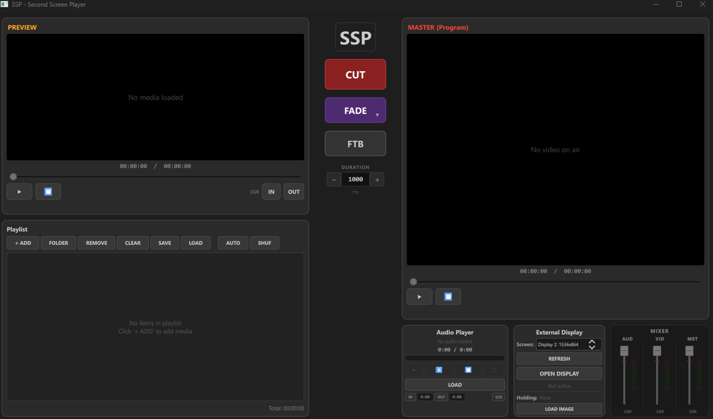Viewport: 713px width, 419px height.
Task: Stop the Master program with its stop icon
Action: tap(448, 296)
